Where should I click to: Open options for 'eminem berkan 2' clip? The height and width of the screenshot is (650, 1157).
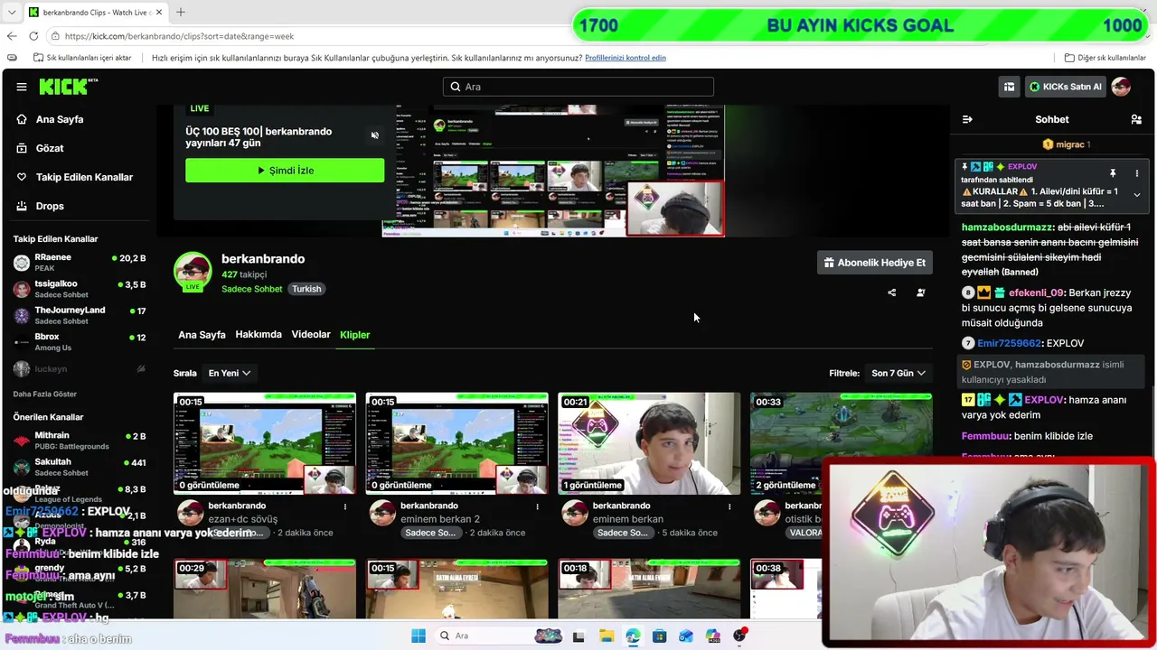pos(538,506)
